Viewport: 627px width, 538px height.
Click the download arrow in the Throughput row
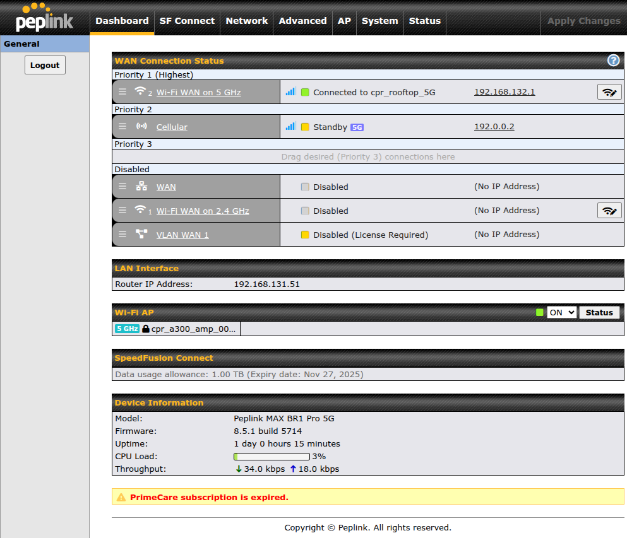(239, 469)
